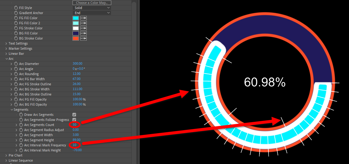The image size is (349, 164).
Task: Expand the Text Settings group
Action: pyautogui.click(x=6, y=43)
